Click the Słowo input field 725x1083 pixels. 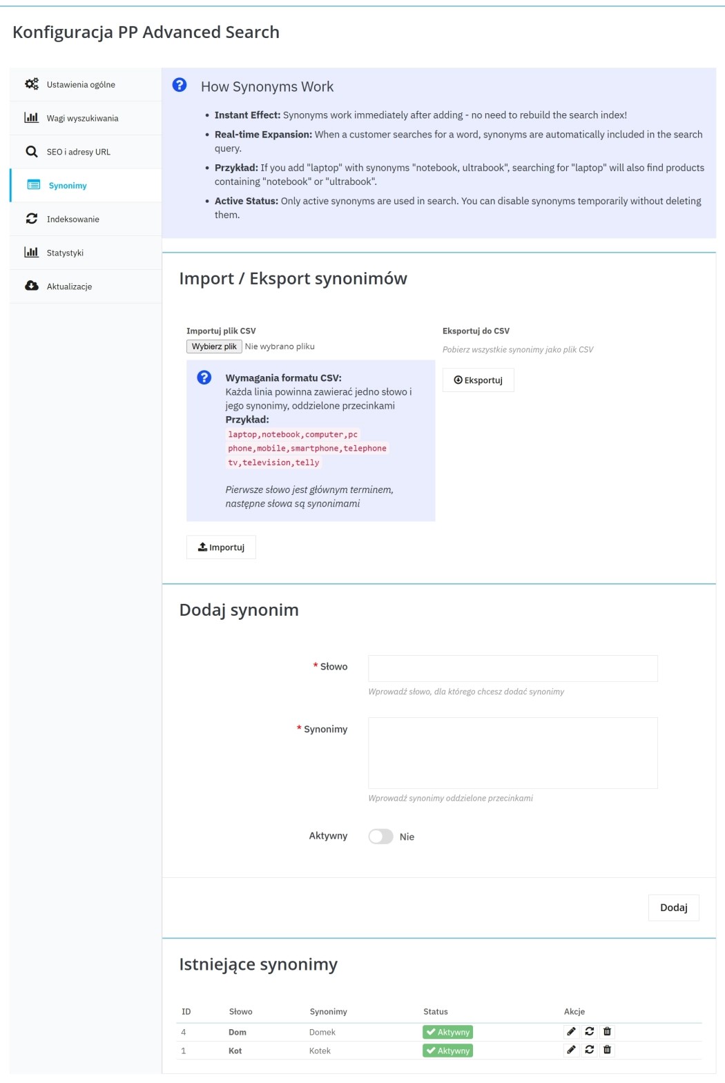click(513, 668)
